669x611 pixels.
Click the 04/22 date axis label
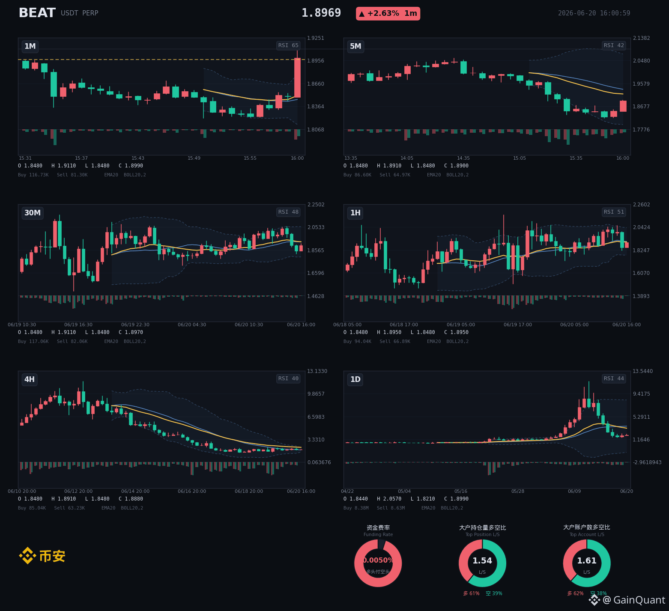[347, 491]
